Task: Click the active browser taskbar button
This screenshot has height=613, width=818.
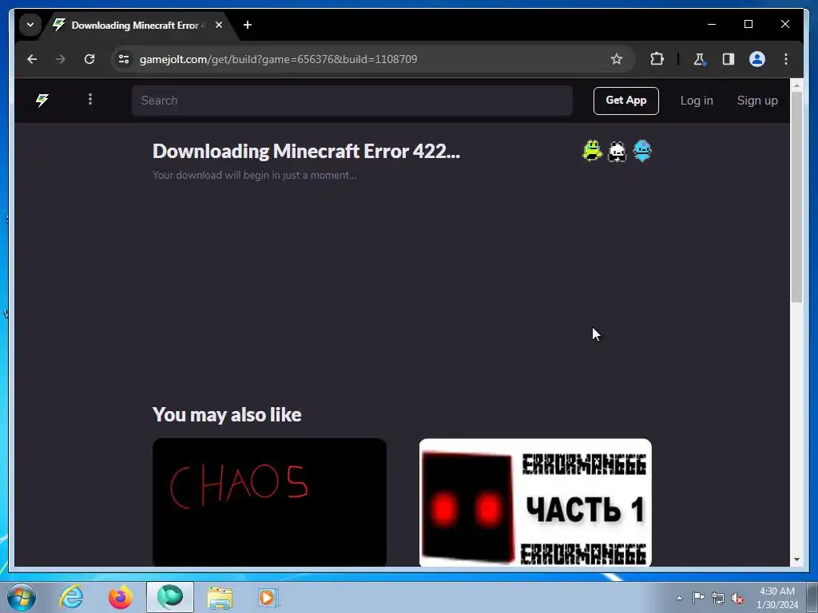Action: (x=170, y=597)
